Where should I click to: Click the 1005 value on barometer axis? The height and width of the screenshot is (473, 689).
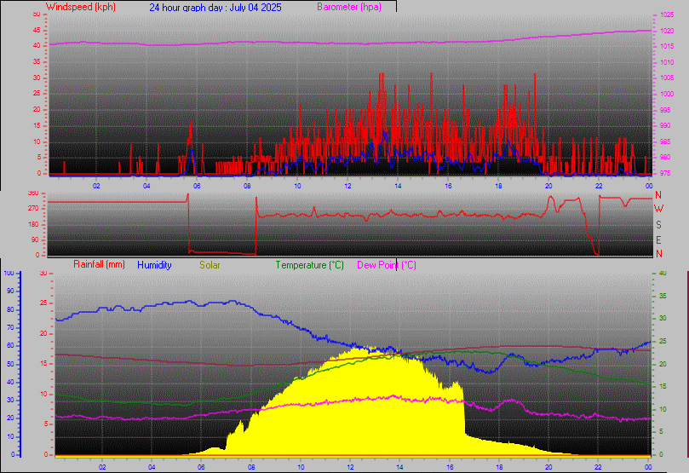tap(667, 78)
